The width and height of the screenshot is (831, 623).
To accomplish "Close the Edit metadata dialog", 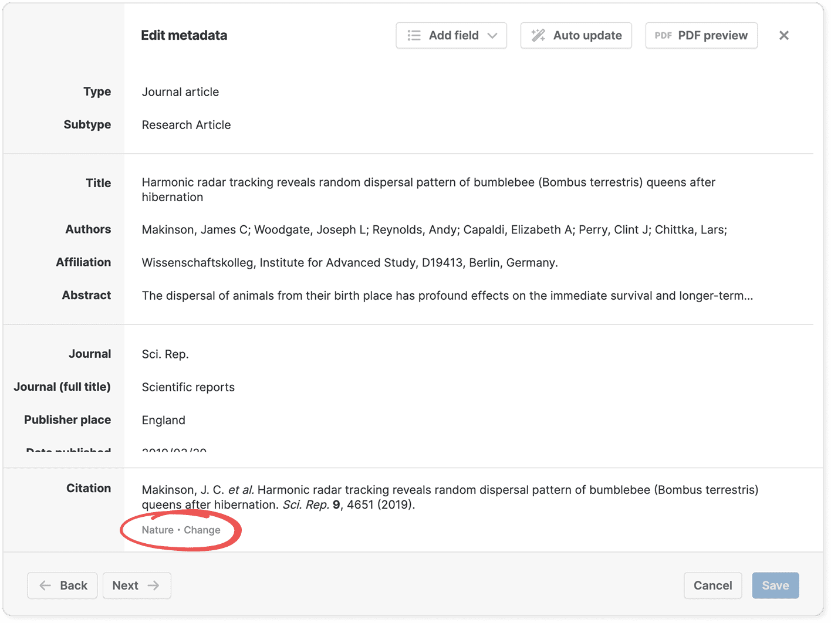I will pos(783,36).
